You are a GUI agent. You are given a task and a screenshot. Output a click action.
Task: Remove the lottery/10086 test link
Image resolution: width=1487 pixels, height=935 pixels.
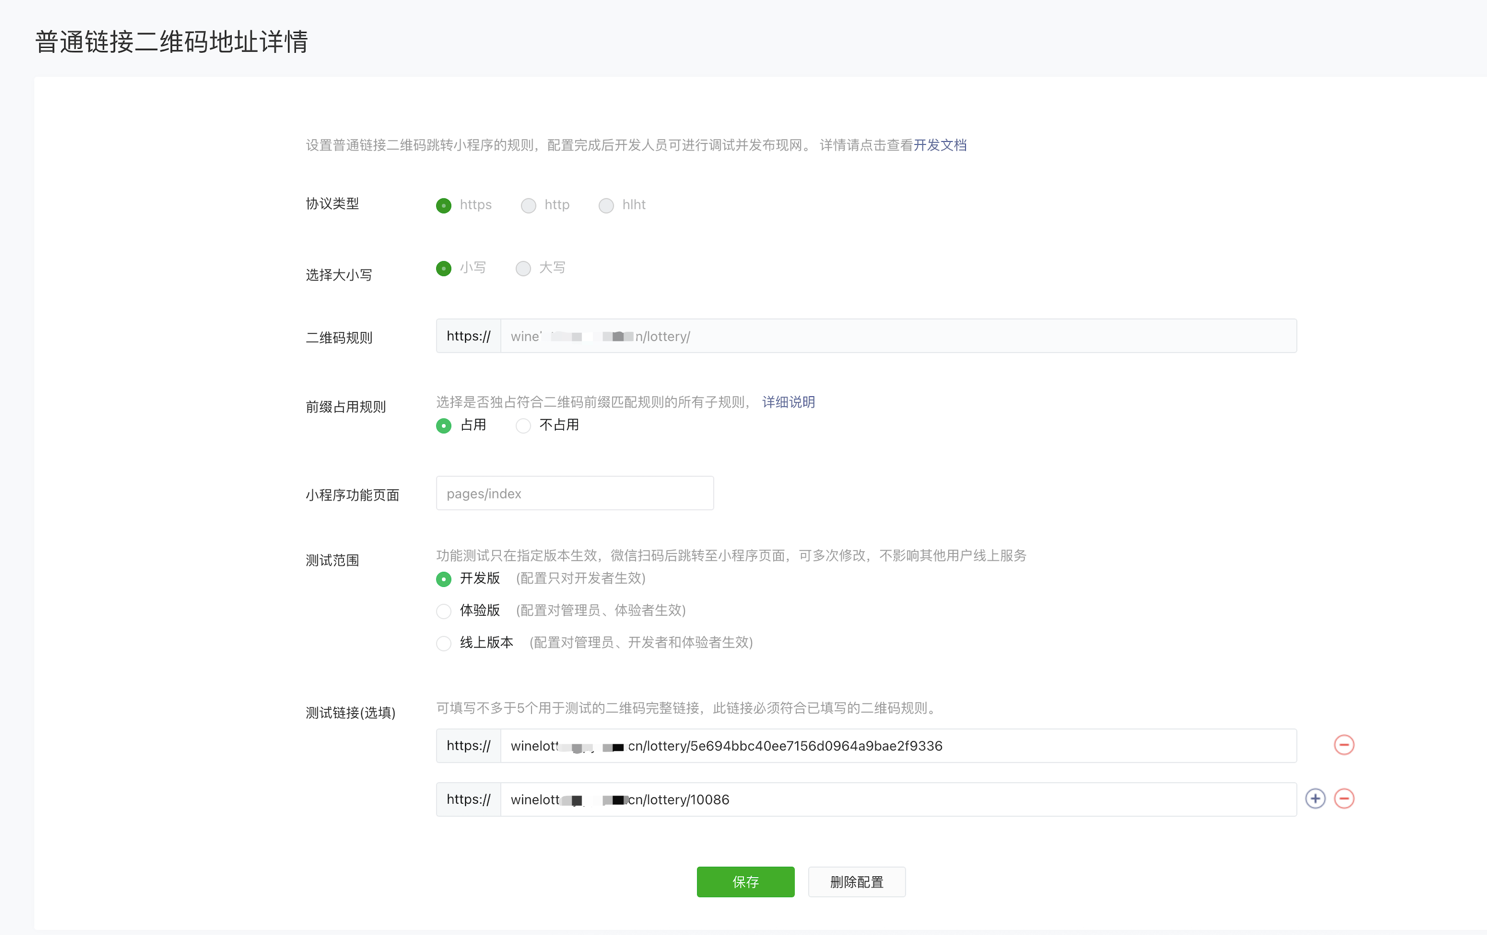tap(1344, 799)
